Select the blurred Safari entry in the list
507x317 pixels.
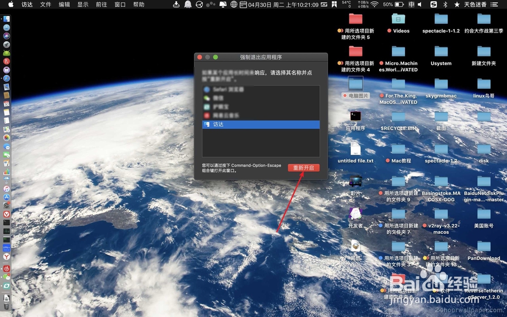(261, 89)
